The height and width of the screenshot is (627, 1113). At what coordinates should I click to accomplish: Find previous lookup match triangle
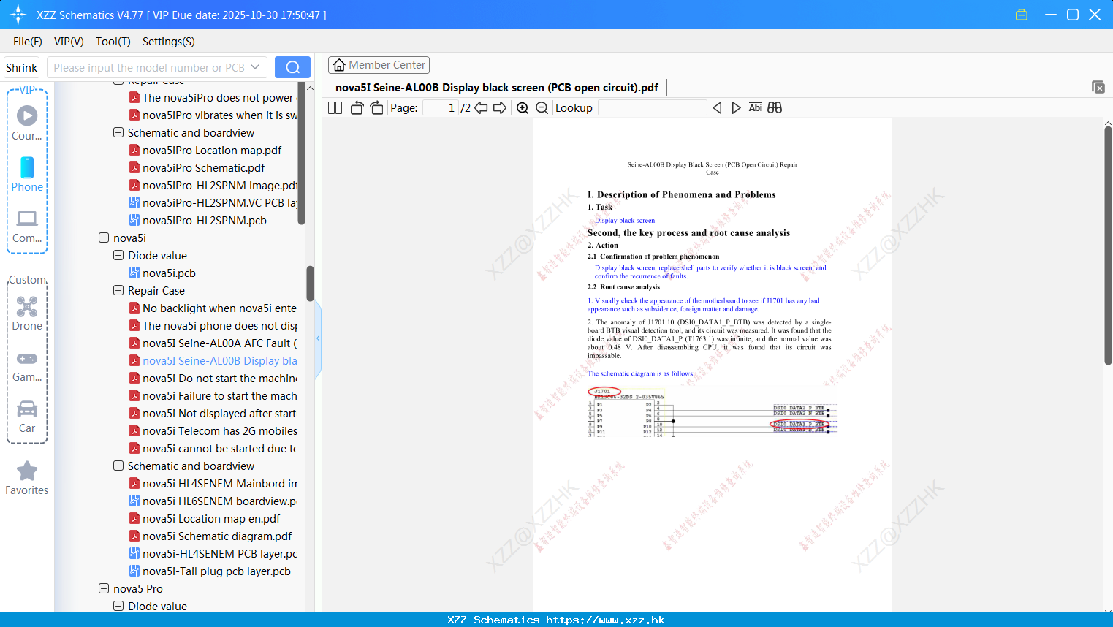pyautogui.click(x=717, y=108)
